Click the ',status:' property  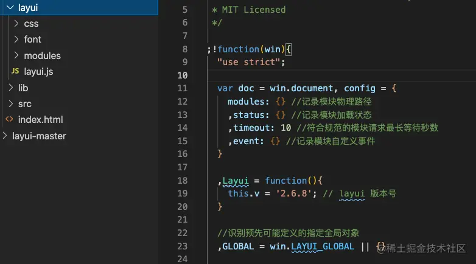[248, 115]
